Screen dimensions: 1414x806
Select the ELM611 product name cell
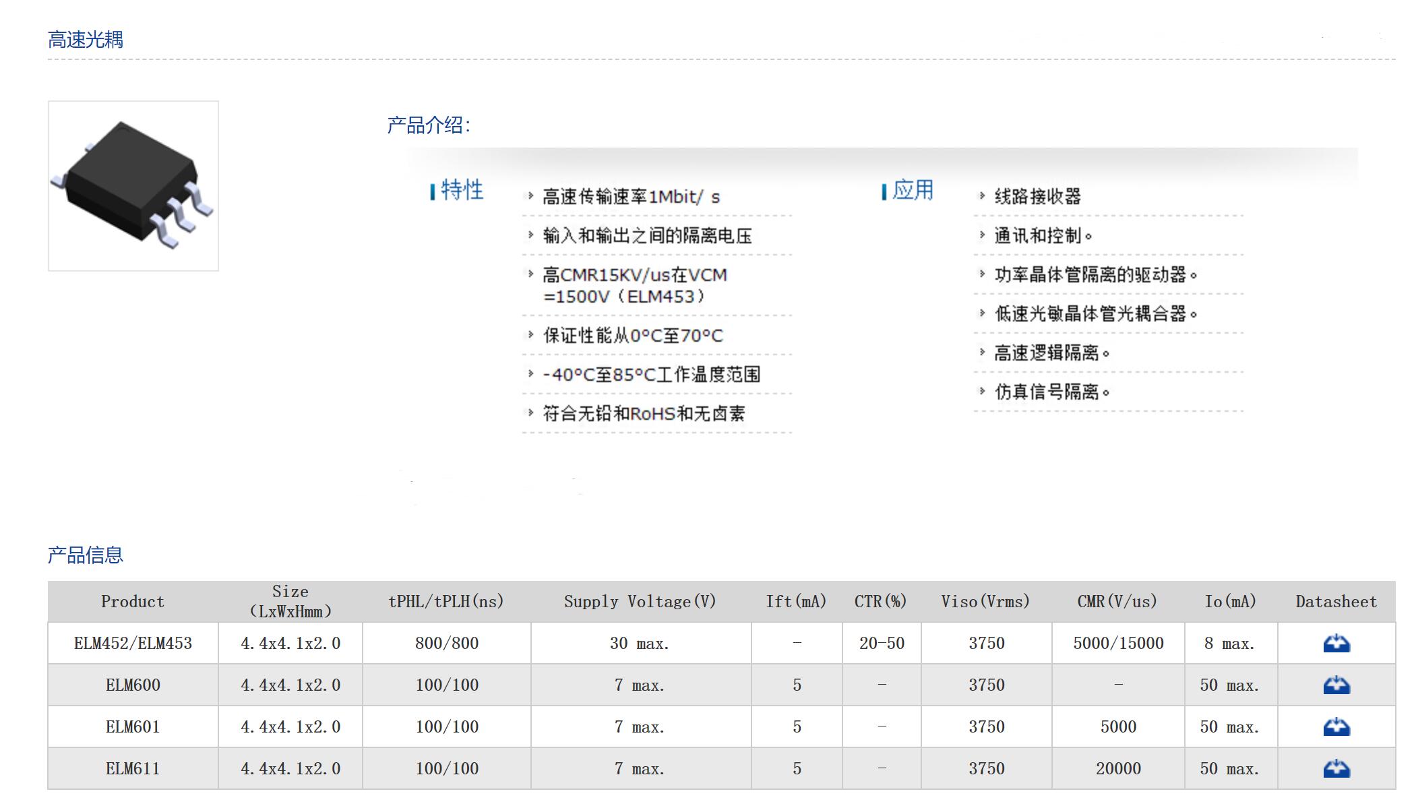click(x=133, y=769)
